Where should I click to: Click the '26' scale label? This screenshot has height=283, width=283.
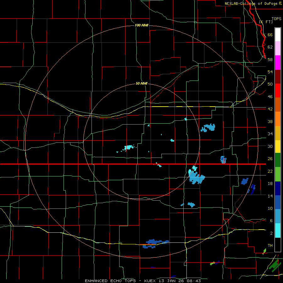pos(270,159)
